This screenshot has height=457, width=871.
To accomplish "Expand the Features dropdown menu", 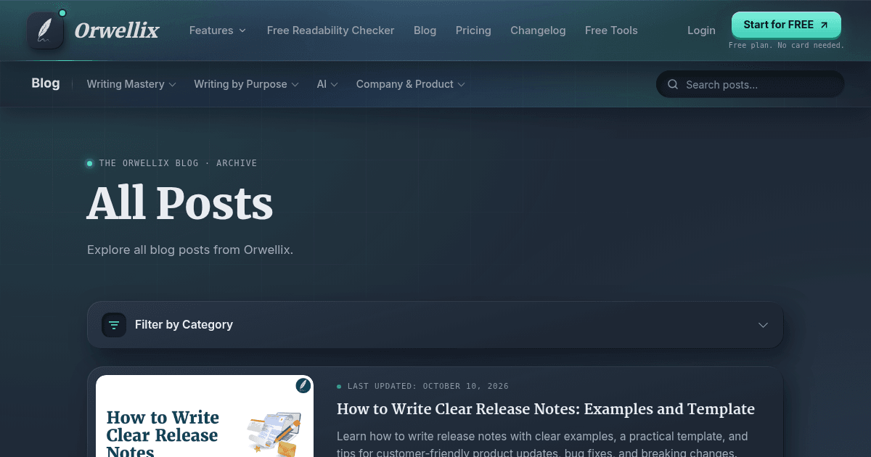I will coord(218,30).
